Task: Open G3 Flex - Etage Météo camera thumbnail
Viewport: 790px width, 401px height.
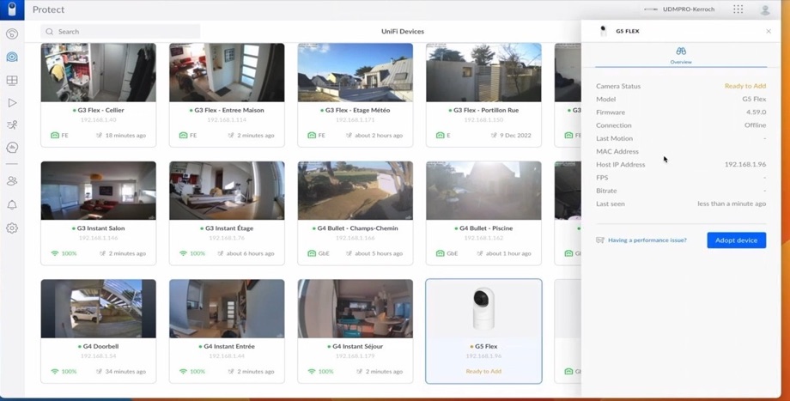Action: point(355,72)
